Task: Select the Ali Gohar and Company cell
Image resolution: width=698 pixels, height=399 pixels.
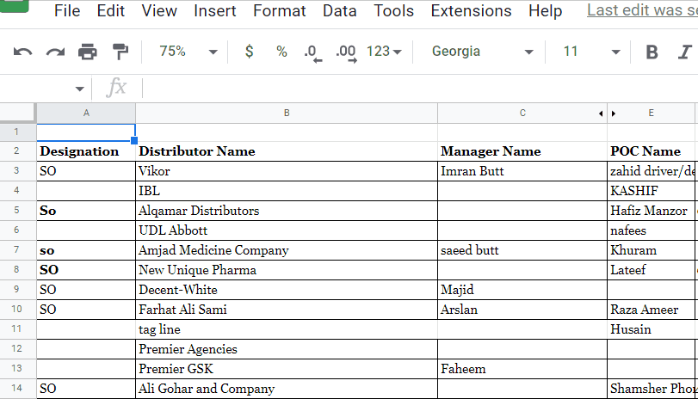Action: point(287,389)
